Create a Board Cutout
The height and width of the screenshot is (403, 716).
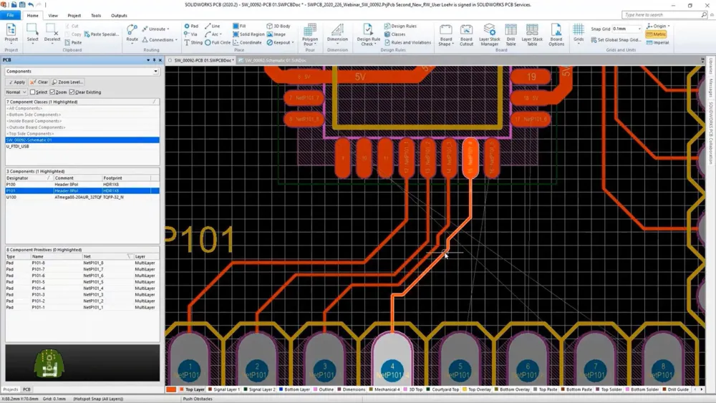466,35
